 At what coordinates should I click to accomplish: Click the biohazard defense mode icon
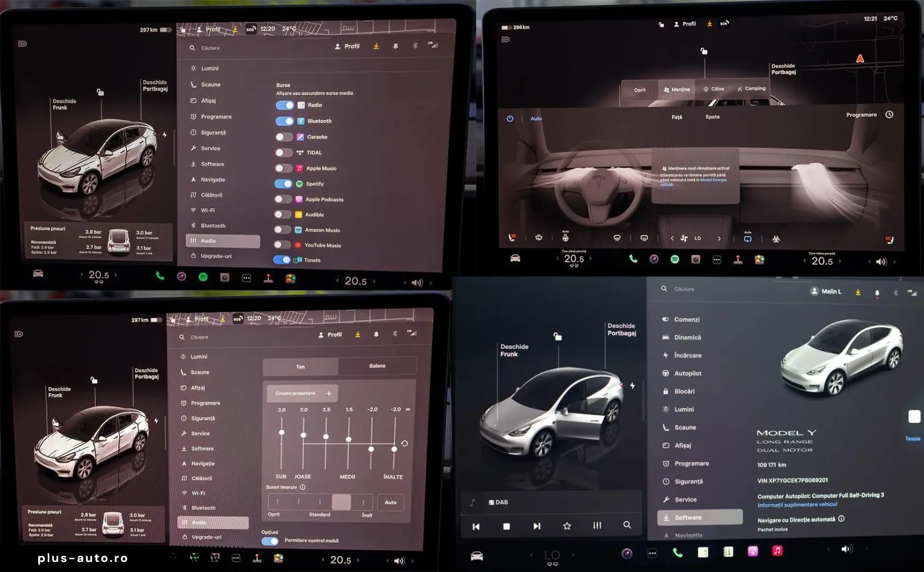(x=776, y=239)
